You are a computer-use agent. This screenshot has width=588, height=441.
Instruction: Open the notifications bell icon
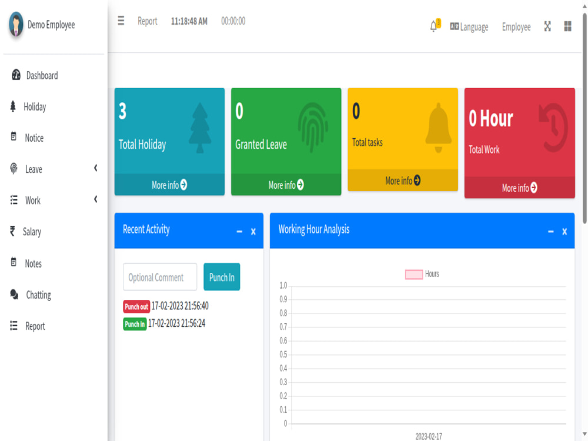click(x=433, y=26)
